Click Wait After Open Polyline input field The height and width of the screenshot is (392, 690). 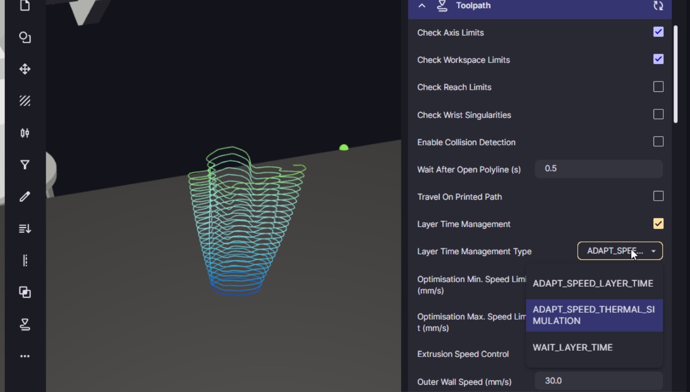[x=598, y=169]
